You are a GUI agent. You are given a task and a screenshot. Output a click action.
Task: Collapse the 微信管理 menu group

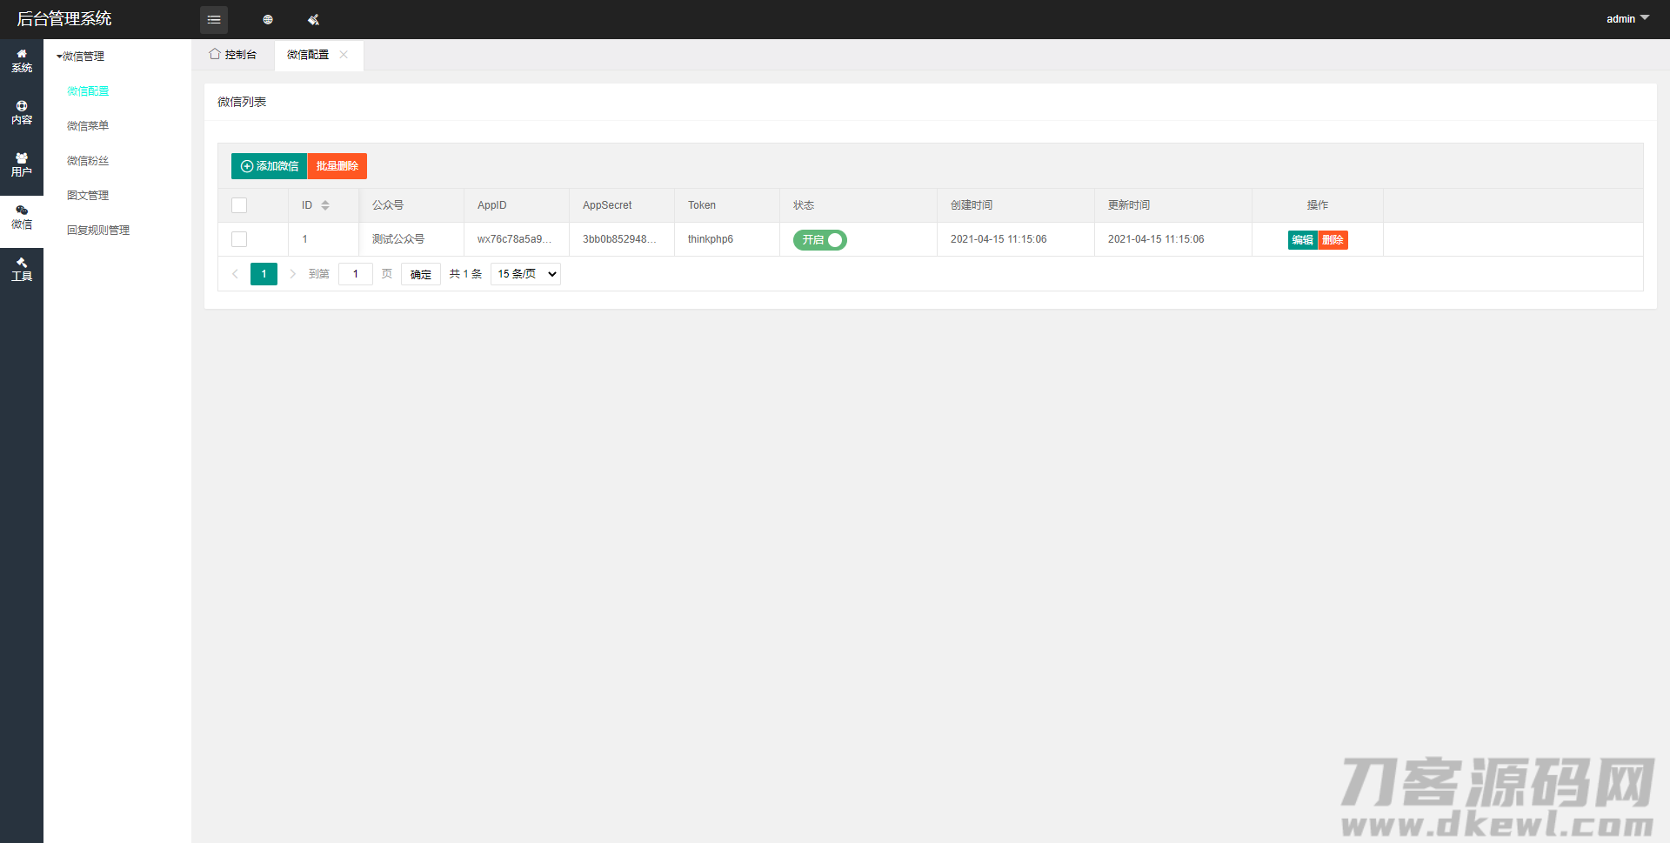(x=81, y=57)
